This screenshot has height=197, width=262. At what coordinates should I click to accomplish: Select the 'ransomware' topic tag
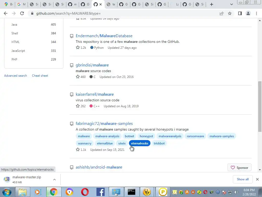[x=195, y=136]
